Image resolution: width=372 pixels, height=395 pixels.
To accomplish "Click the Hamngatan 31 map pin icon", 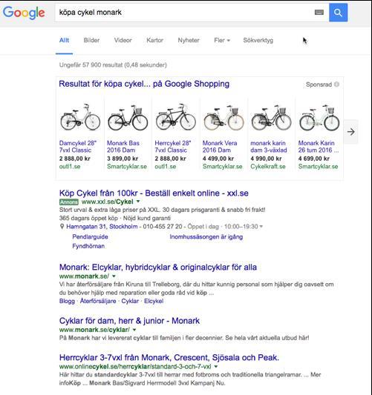I will (x=62, y=227).
